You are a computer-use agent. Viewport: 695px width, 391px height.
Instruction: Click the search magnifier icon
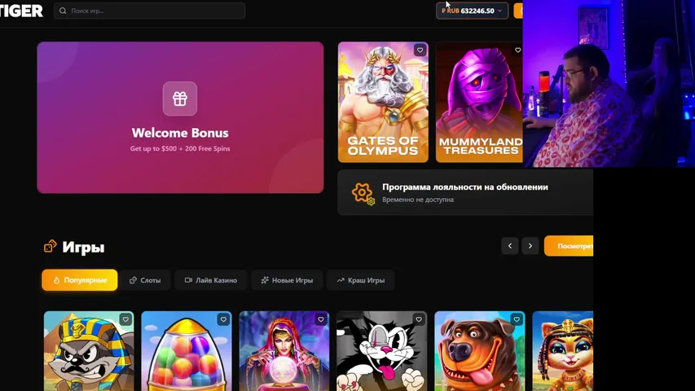pyautogui.click(x=63, y=11)
